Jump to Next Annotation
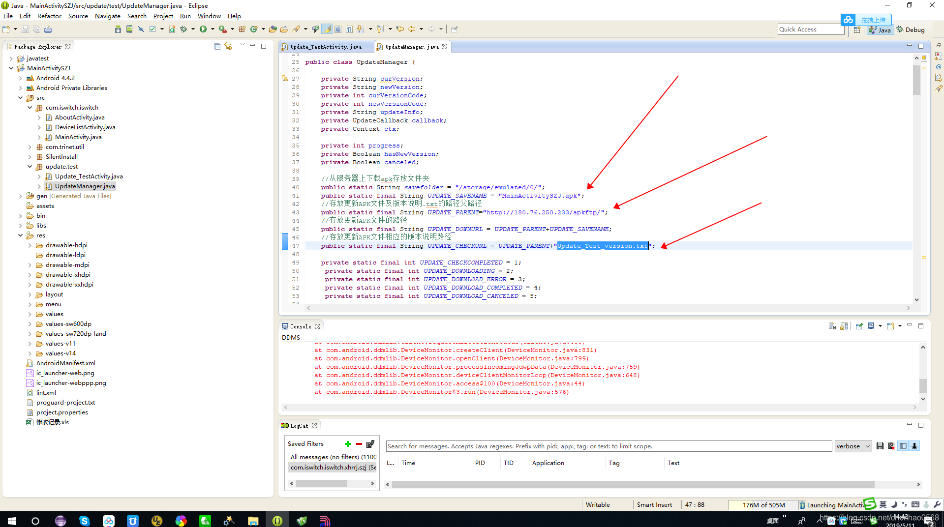 [361, 29]
